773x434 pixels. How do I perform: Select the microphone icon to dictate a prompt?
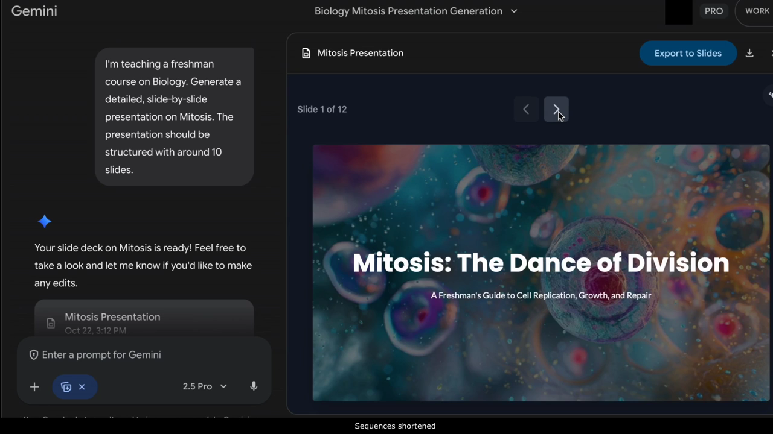pyautogui.click(x=254, y=386)
